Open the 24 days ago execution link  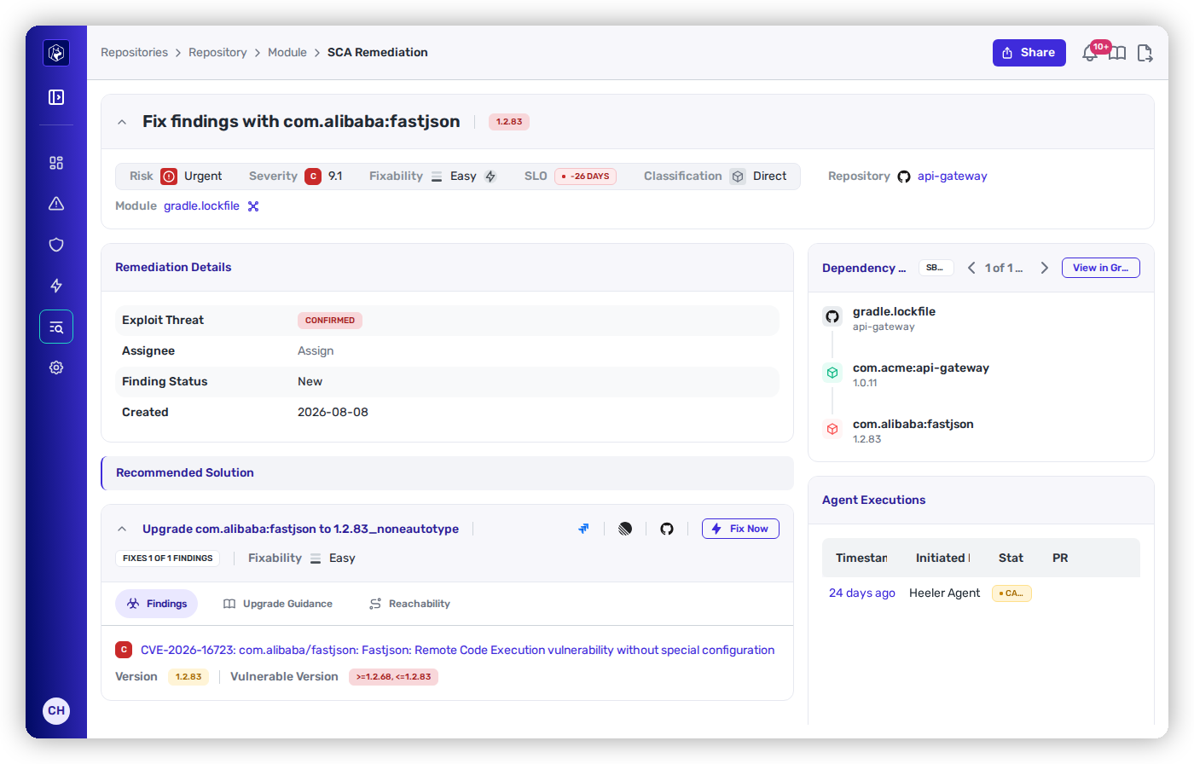(862, 593)
